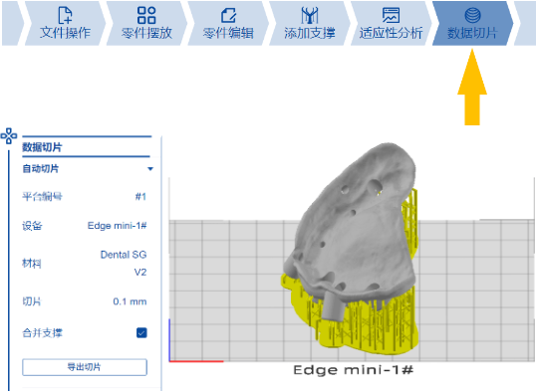
Task: Click the 导出切片 button
Action: (x=85, y=367)
